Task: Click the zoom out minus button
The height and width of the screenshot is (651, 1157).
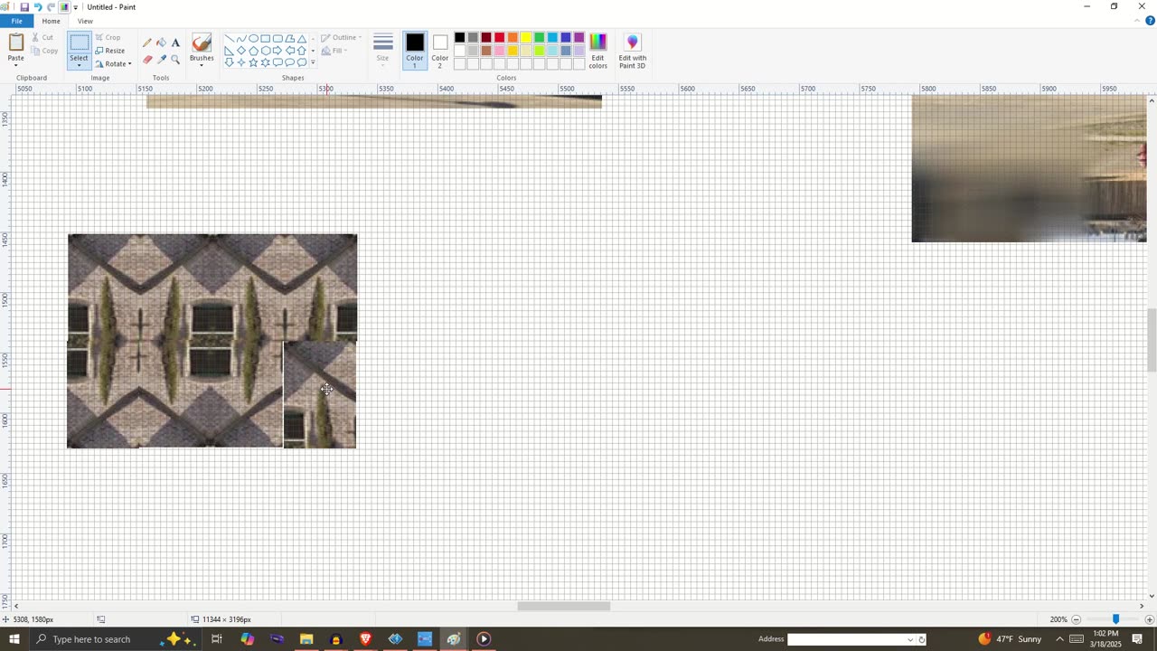Action: pyautogui.click(x=1076, y=619)
